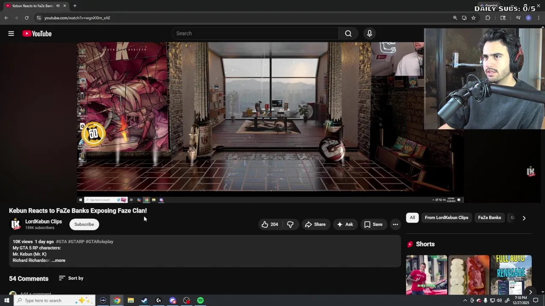Screen dimensions: 545x306
Task: Open the LordKebun Clips channel avatar
Action: tap(15, 224)
